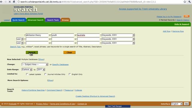Click Create Desktop Shortcut to Advanced Search
Image resolution: width=192 pixels, height=108 pixels.
95,96
